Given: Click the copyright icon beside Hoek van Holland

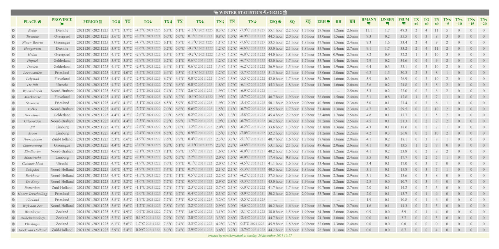Looking at the screenshot, I should click(x=13, y=230).
